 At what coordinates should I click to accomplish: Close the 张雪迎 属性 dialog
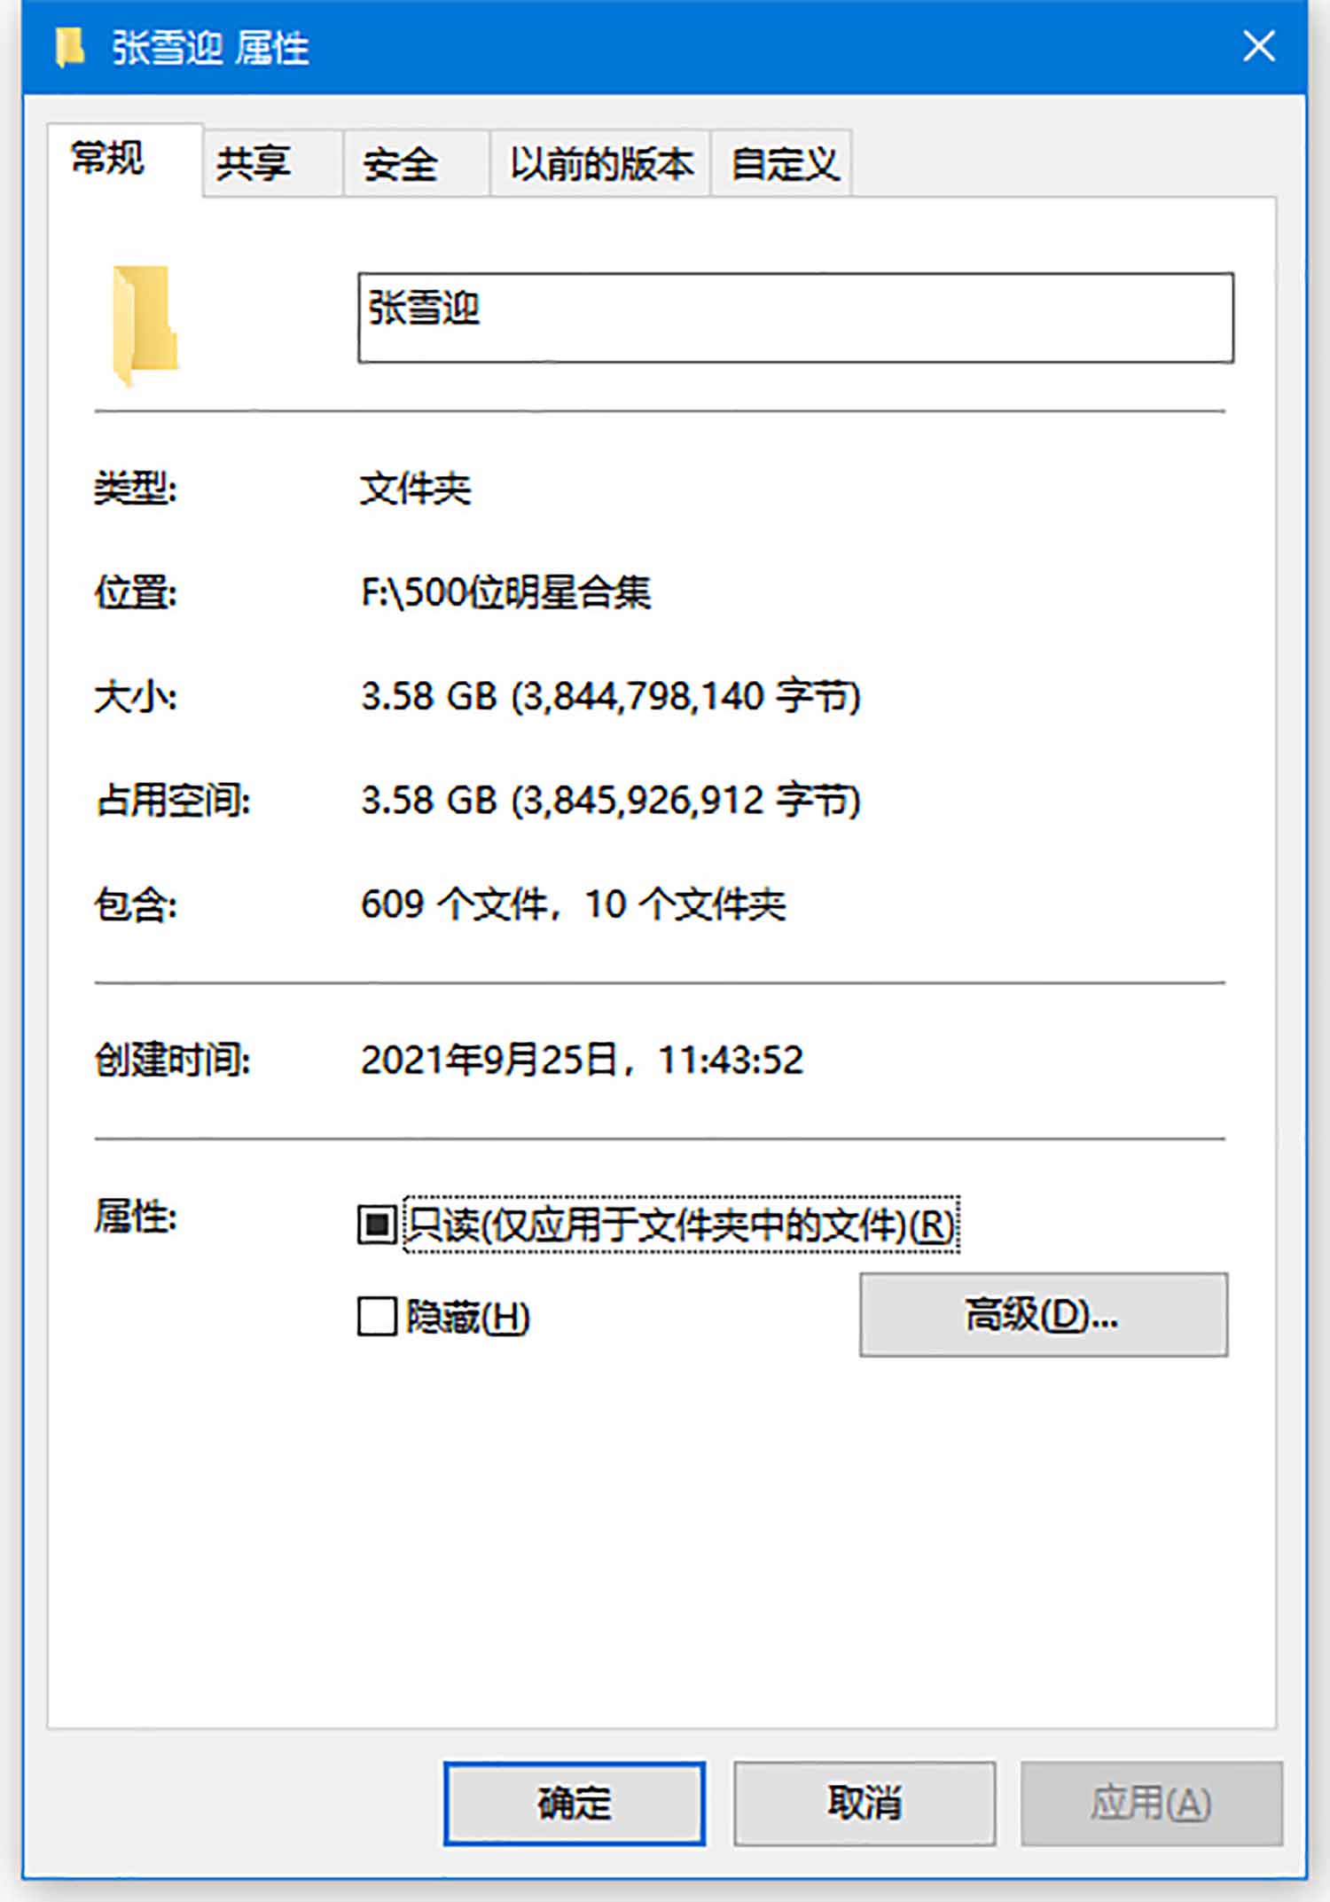coord(1258,46)
